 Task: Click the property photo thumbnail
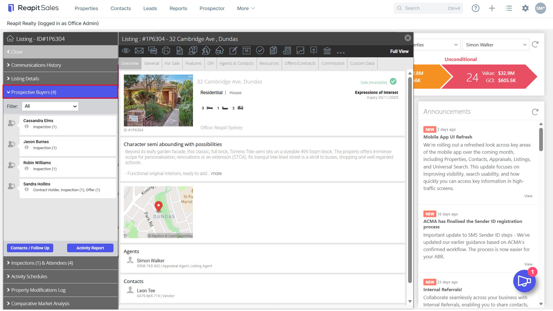pos(158,100)
